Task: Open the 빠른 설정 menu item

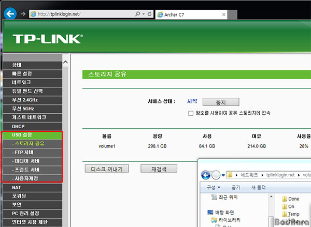Action: [x=33, y=74]
